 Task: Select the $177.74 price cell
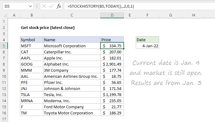click(x=112, y=70)
